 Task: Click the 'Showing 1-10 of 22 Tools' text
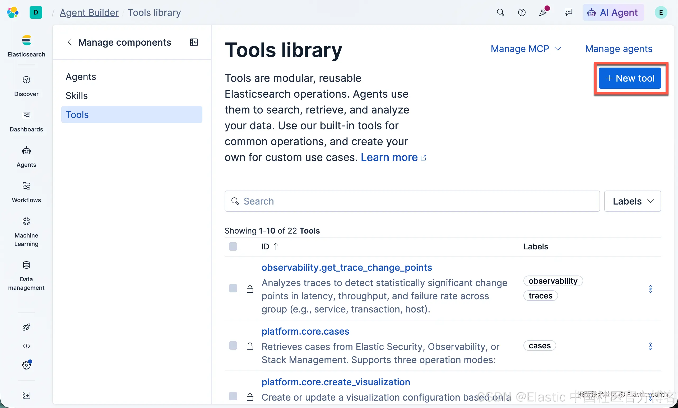[272, 230]
